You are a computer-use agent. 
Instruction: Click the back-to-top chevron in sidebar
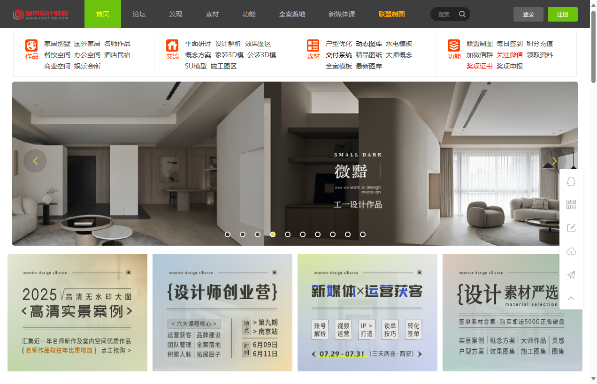571,298
